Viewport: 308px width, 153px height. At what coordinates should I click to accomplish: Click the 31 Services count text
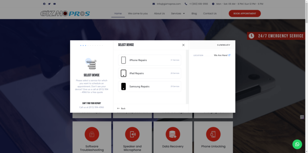click(x=175, y=60)
